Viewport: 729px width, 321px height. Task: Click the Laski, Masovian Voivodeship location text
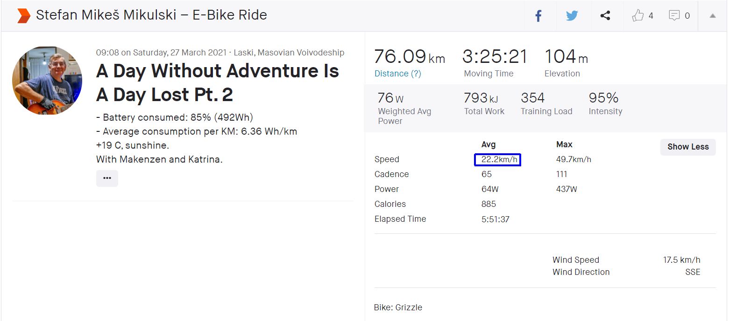click(289, 53)
